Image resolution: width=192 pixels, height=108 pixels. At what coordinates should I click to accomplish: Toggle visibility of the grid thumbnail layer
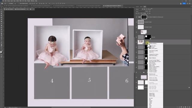click(x=136, y=22)
